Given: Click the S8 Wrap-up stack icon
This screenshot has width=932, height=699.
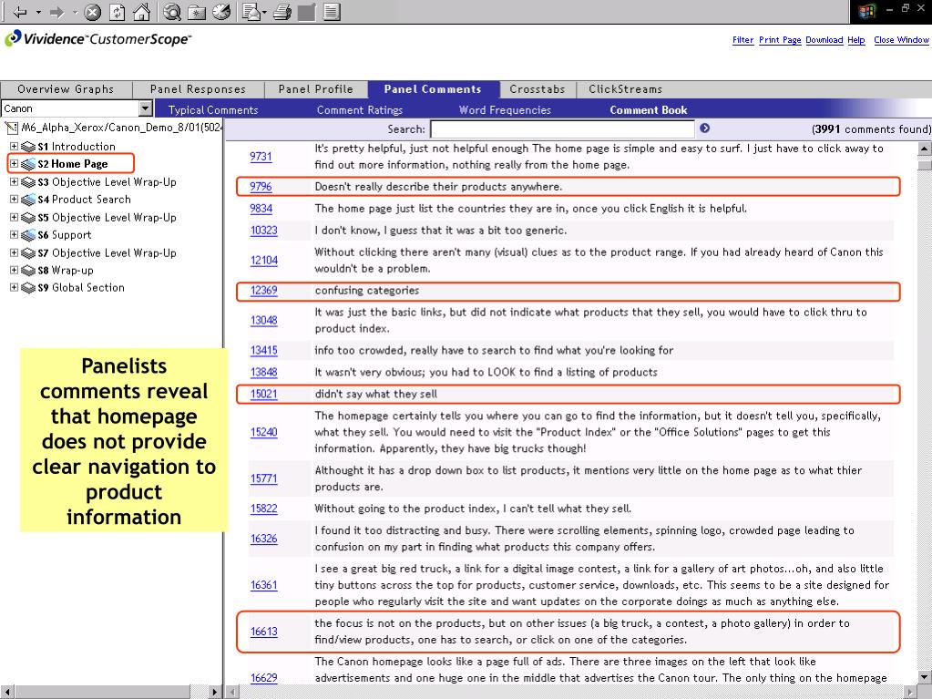Looking at the screenshot, I should pos(28,271).
